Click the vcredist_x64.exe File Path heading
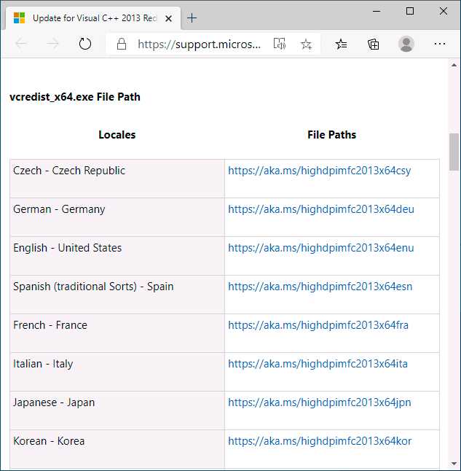The image size is (461, 471). [75, 97]
